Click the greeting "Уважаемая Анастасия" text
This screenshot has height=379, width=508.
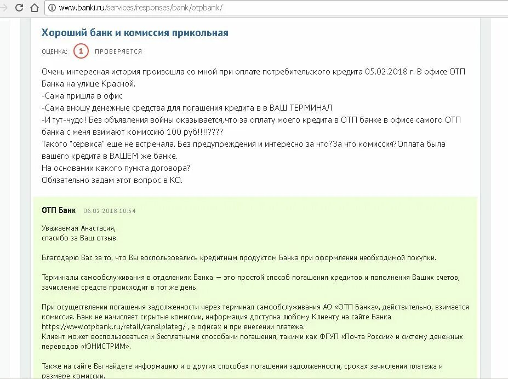click(x=78, y=228)
